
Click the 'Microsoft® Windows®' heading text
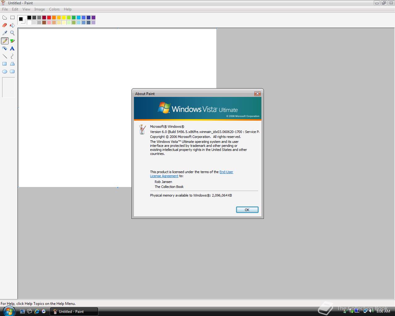point(167,127)
